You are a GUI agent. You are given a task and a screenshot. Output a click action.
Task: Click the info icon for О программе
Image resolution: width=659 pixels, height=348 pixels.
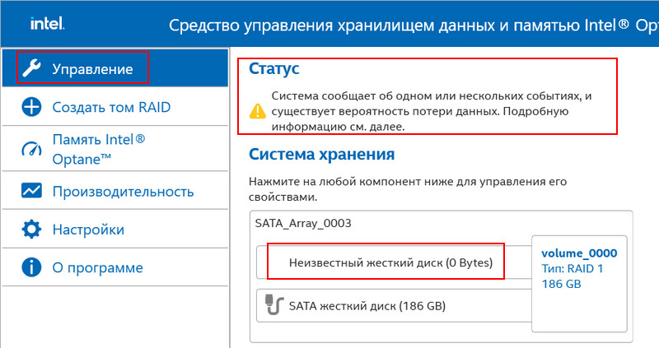click(31, 267)
